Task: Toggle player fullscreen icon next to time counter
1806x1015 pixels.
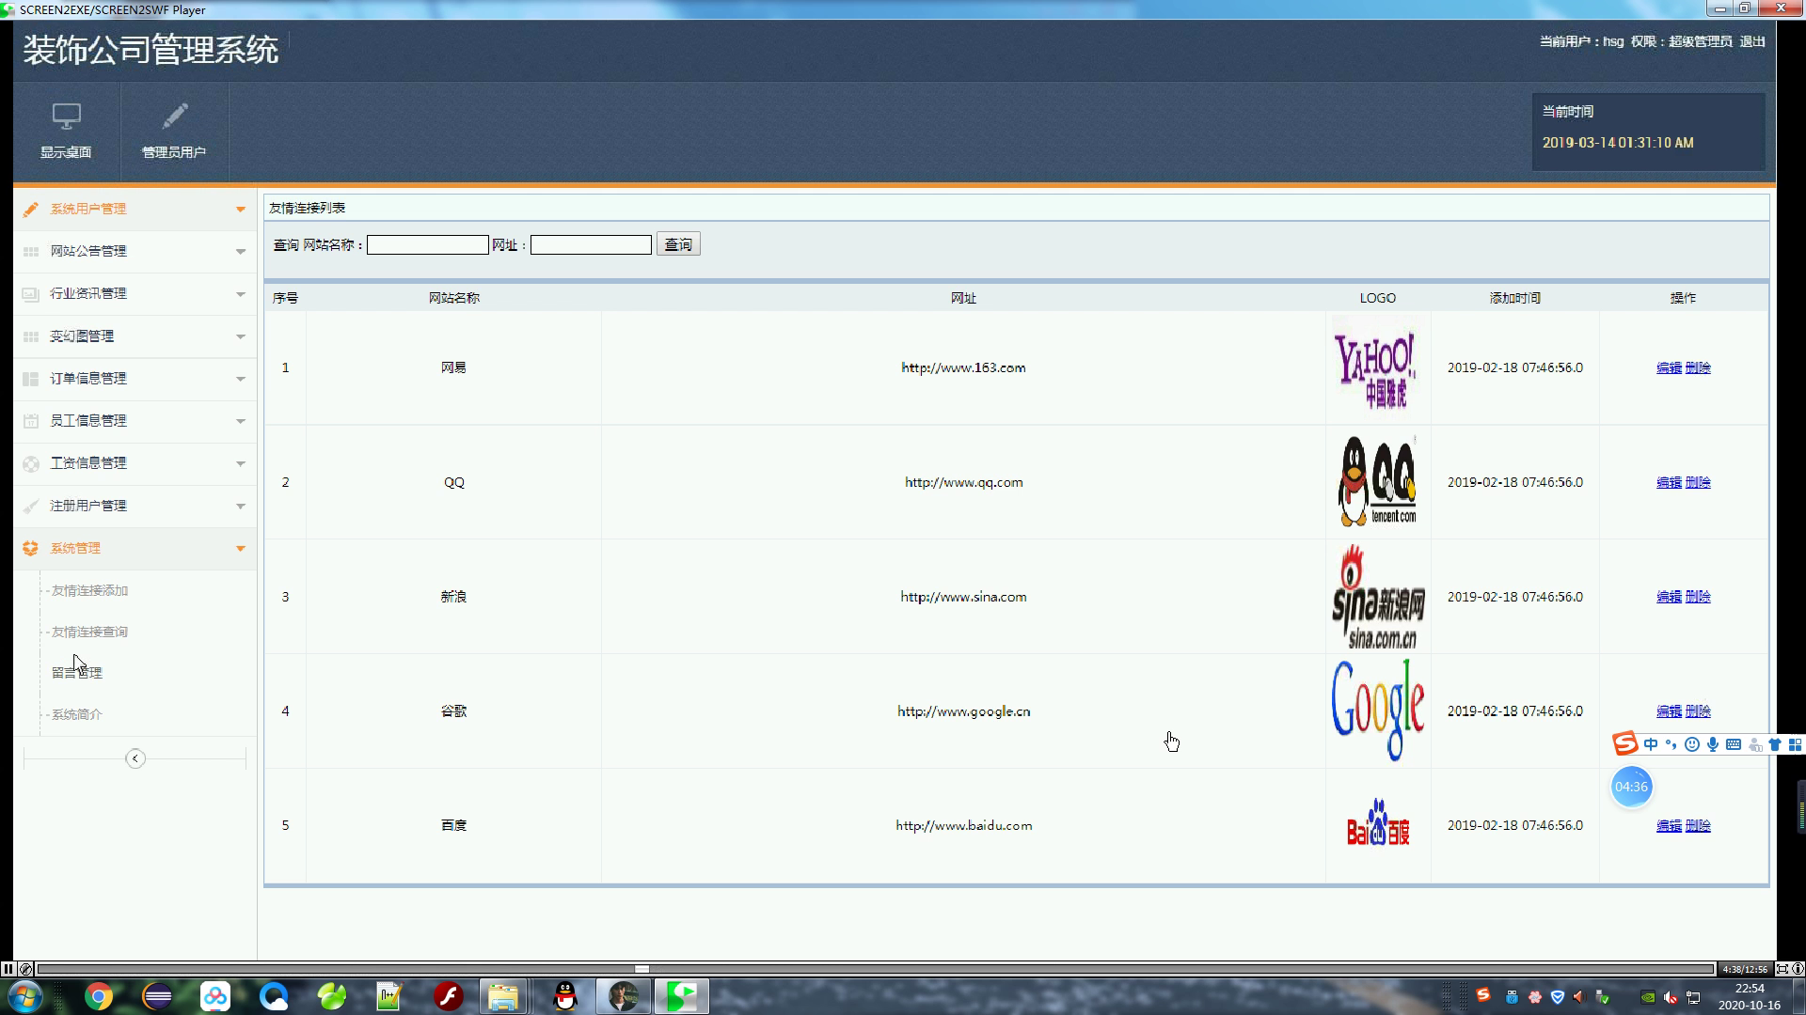Action: point(1782,969)
